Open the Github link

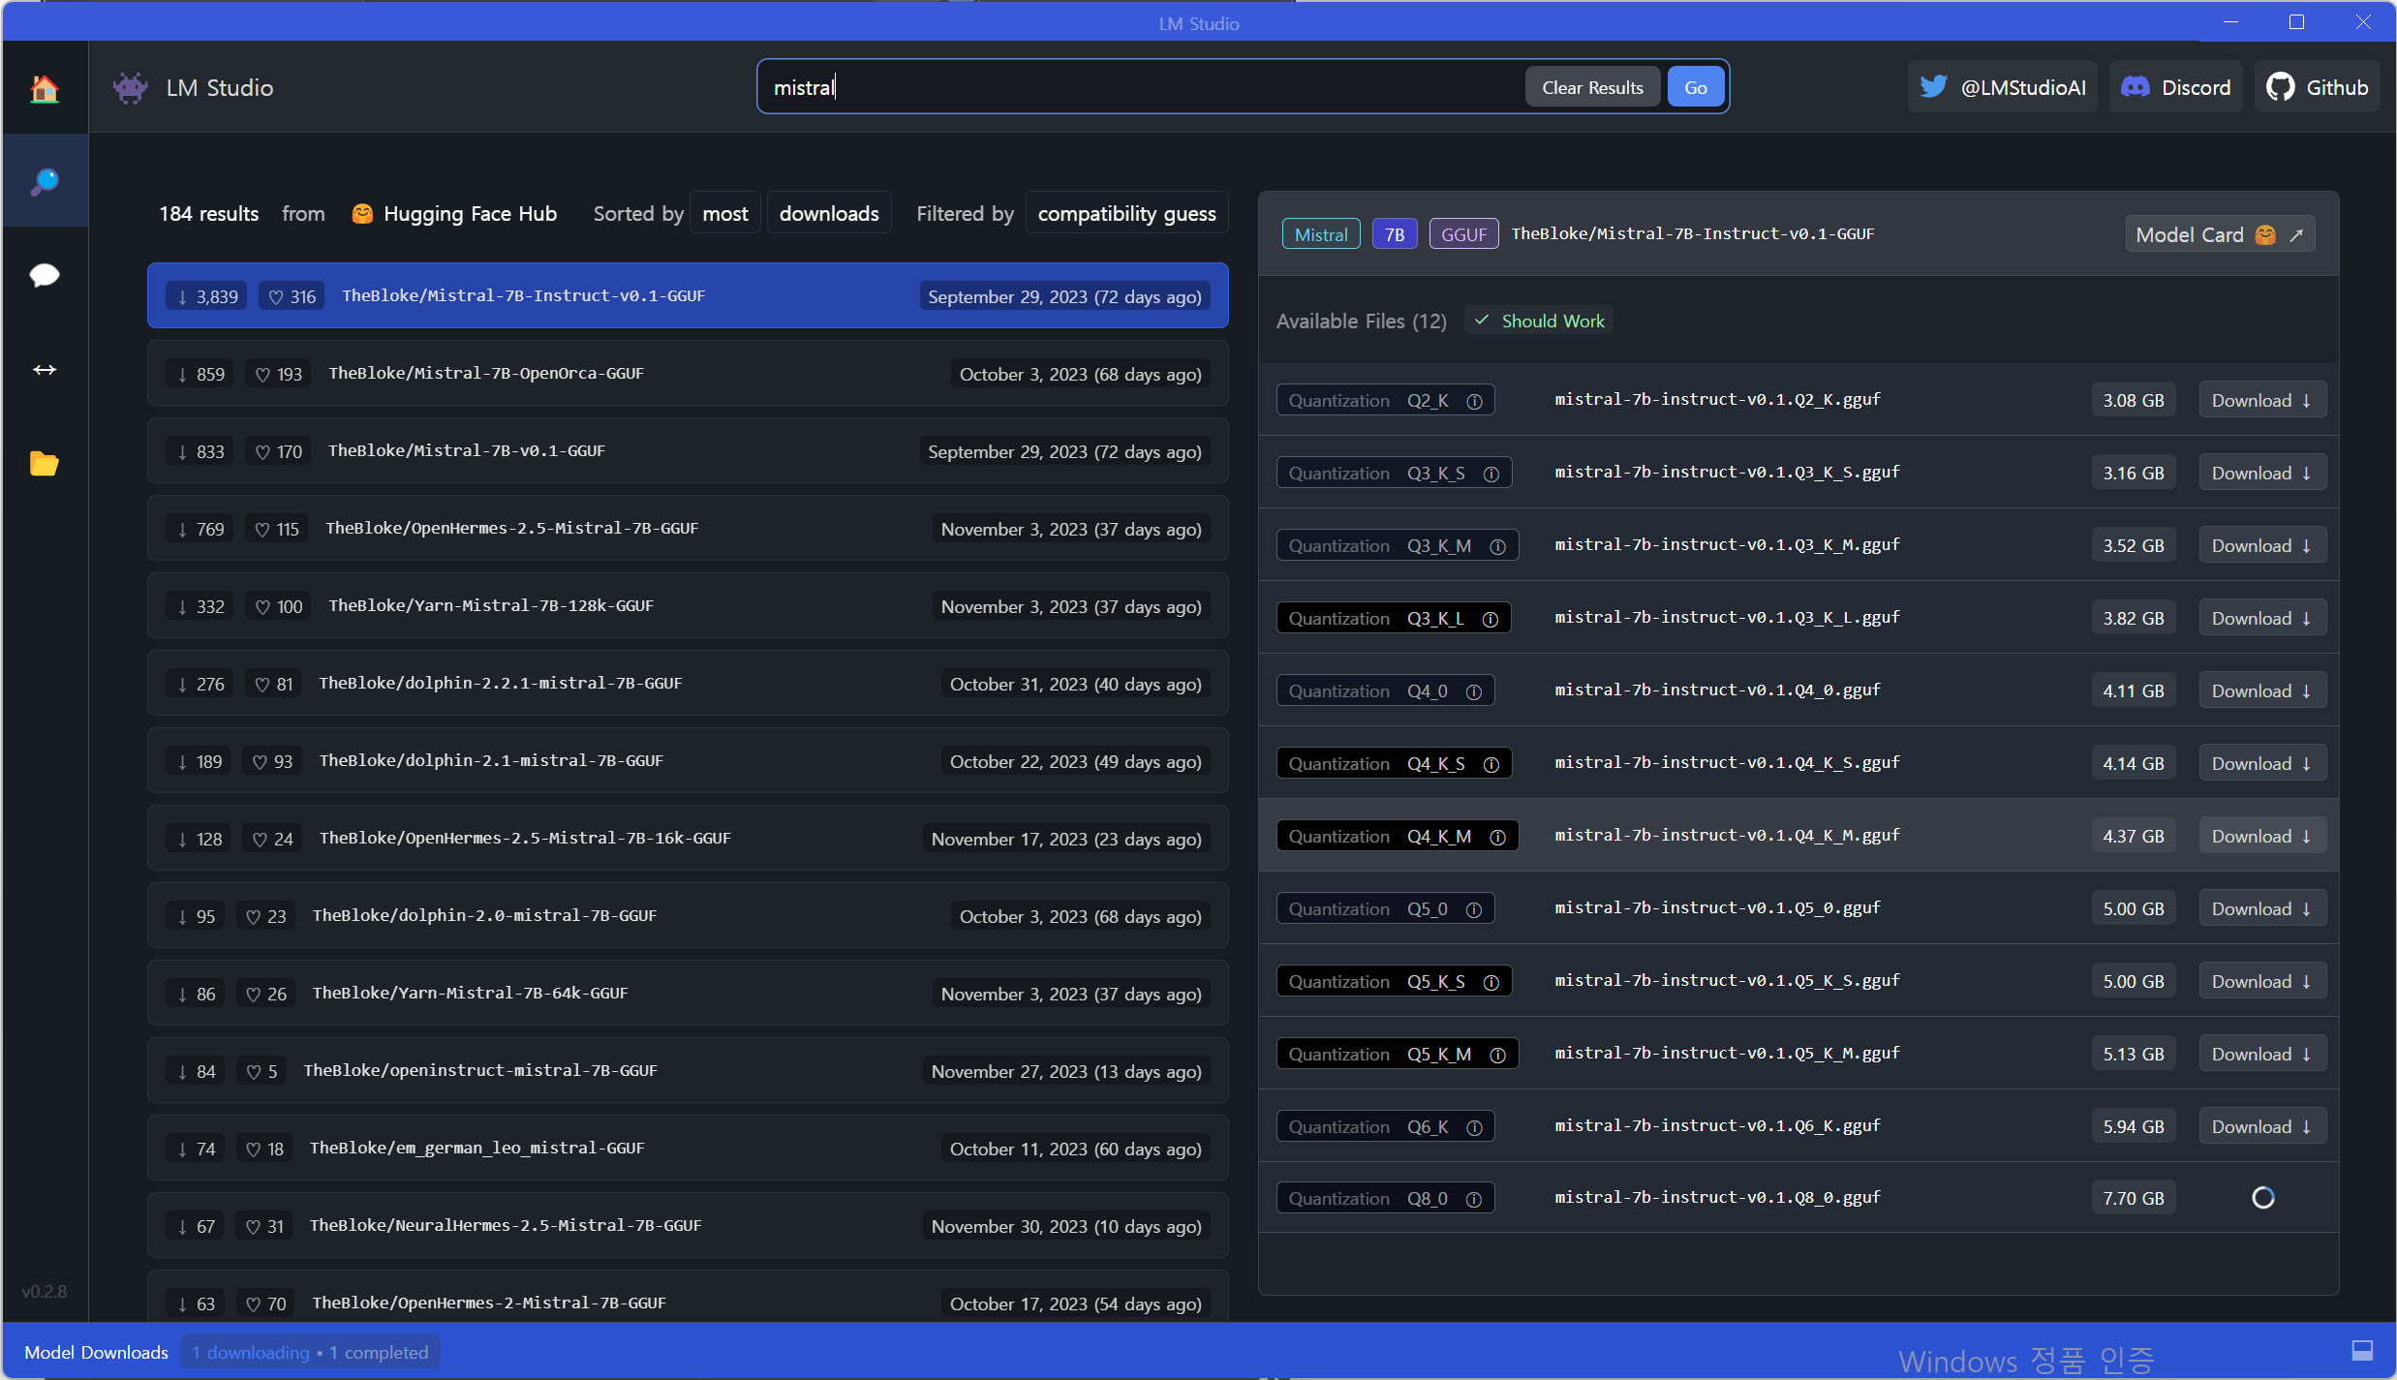click(2317, 87)
